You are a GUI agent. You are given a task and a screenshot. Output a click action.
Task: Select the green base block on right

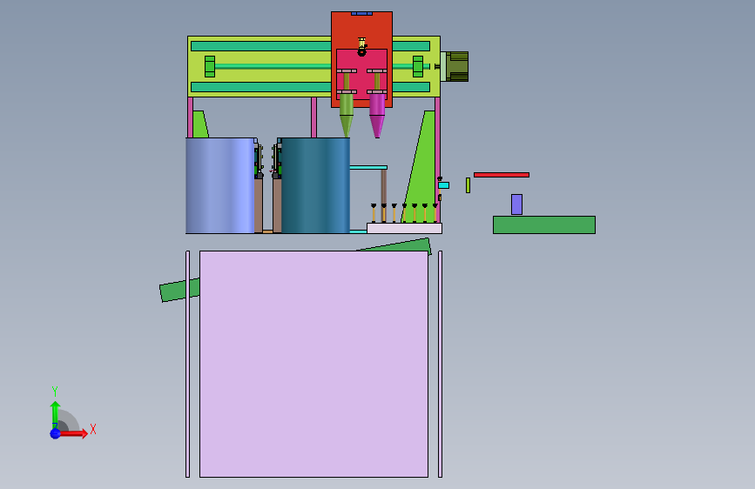click(x=544, y=224)
